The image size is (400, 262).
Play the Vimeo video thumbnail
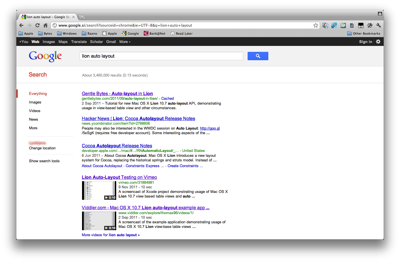click(99, 190)
